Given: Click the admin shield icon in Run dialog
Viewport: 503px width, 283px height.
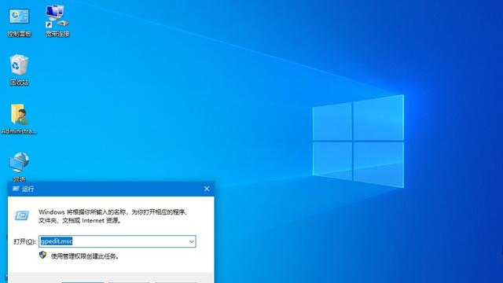Looking at the screenshot, I should click(42, 255).
